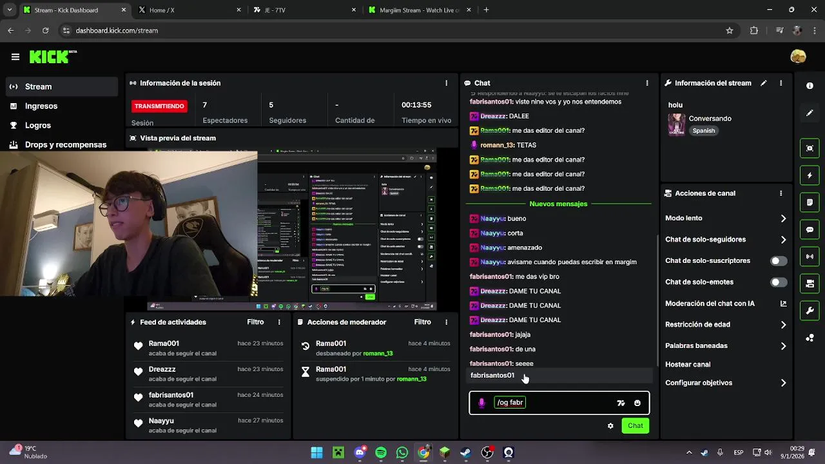Toggle the stream preview panel icon in sidebar

click(810, 148)
